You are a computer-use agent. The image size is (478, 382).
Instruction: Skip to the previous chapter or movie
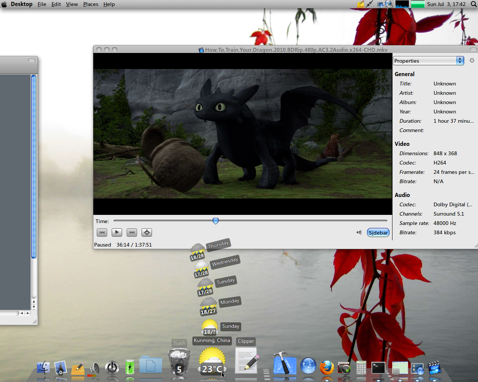102,232
